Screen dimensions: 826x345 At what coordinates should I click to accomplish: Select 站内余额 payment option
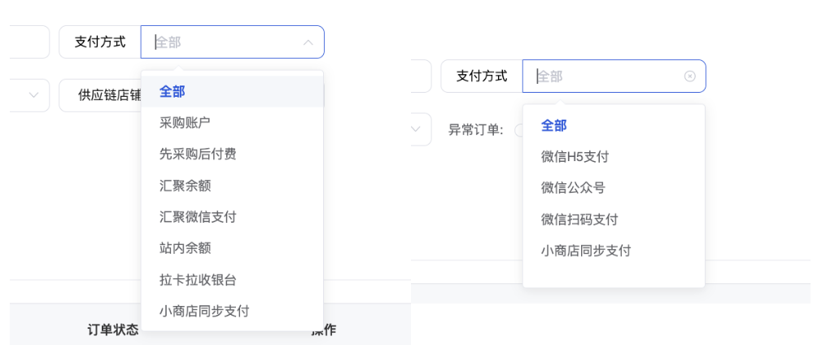click(185, 248)
